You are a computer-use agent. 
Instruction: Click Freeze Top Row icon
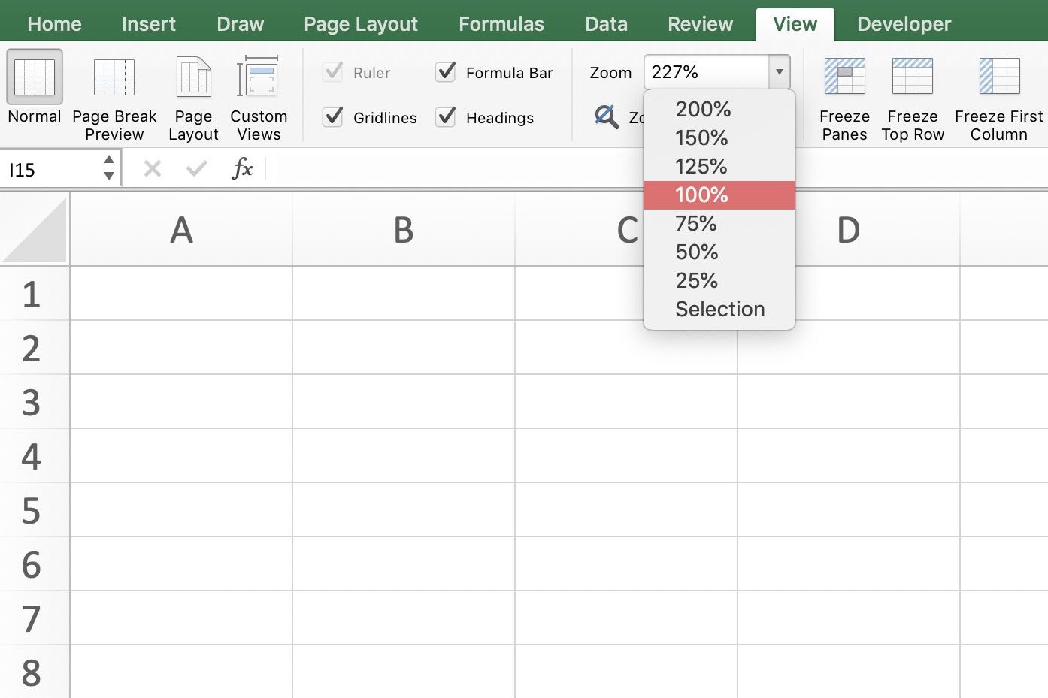coord(913,77)
